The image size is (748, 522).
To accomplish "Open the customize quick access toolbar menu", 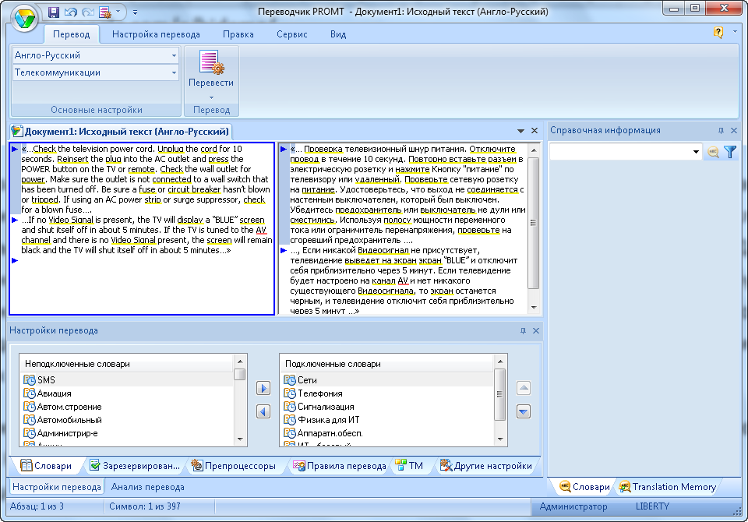I will (x=135, y=12).
